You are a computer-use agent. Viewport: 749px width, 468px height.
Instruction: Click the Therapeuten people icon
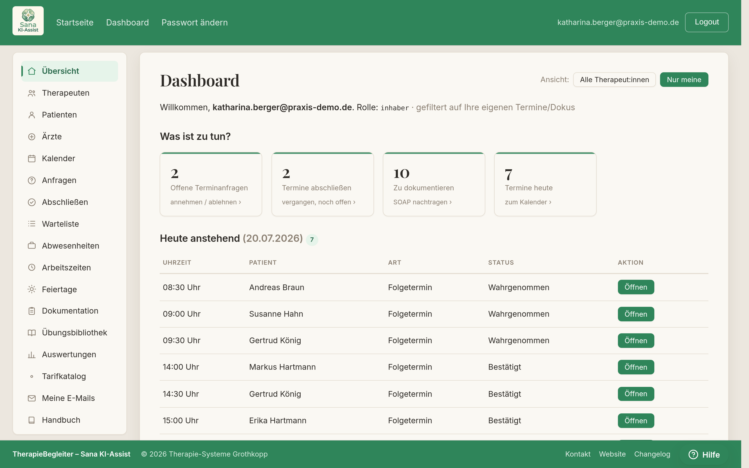click(31, 93)
